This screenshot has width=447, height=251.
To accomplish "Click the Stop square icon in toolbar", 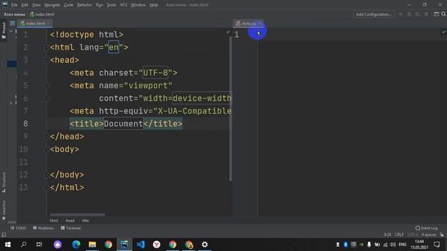I will [427, 14].
